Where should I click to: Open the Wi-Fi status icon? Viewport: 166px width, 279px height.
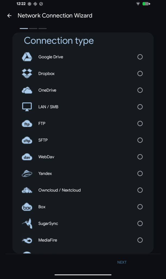pos(138,4)
